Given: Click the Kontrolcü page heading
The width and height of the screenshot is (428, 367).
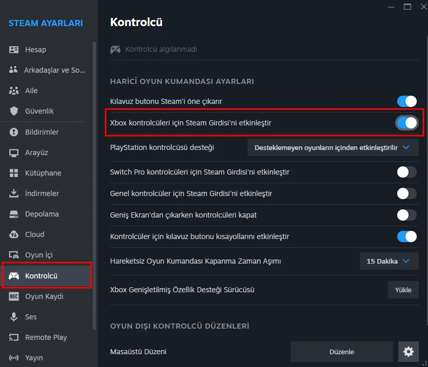Looking at the screenshot, I should (x=136, y=22).
